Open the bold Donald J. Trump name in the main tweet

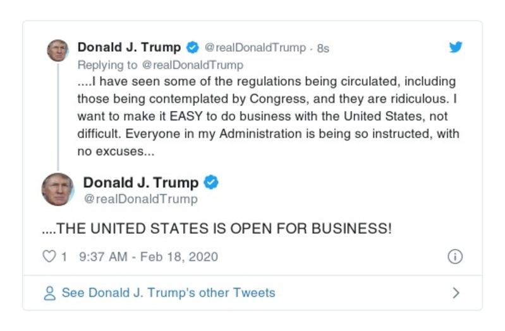pyautogui.click(x=140, y=182)
